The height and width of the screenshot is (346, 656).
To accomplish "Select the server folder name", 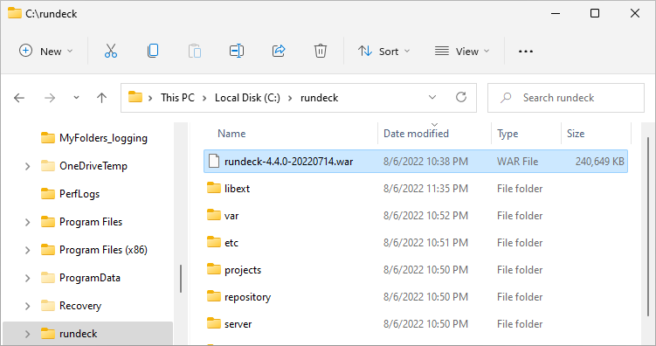I will pos(238,324).
